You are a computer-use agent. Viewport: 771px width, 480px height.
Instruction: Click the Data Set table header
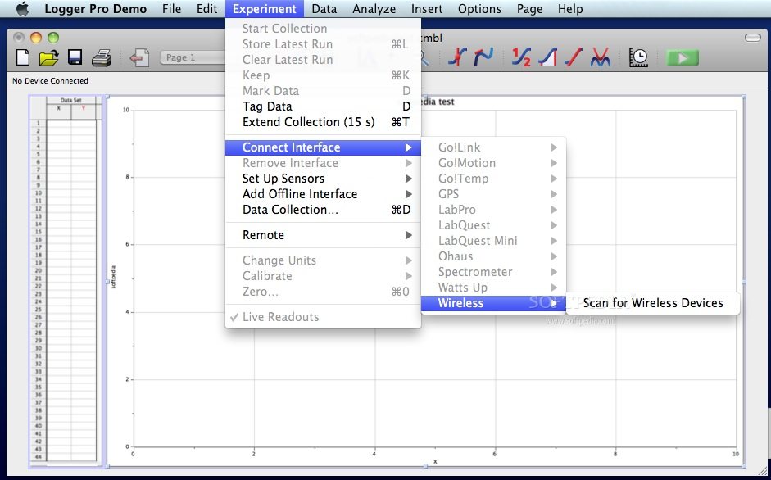coord(71,100)
